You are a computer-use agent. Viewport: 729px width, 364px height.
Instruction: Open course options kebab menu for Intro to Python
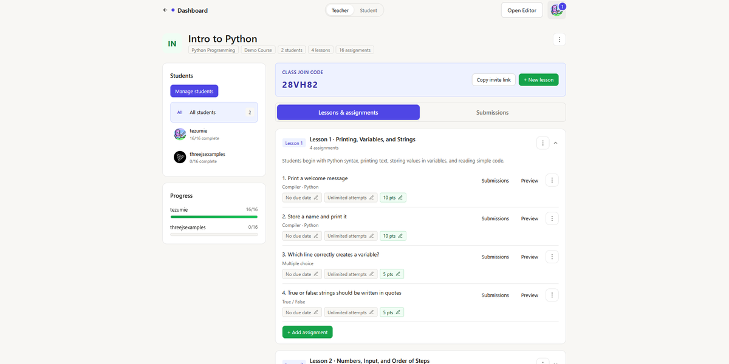[x=560, y=39]
